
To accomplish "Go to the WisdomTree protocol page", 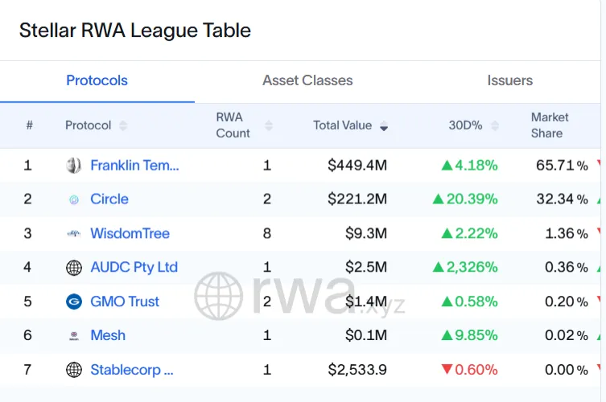I will point(130,234).
